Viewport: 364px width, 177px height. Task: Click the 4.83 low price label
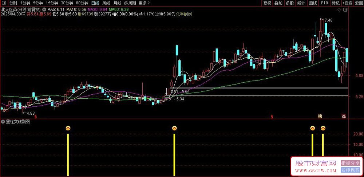tap(31, 113)
